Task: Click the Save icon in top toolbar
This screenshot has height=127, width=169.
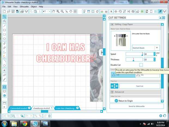Action: (13, 11)
